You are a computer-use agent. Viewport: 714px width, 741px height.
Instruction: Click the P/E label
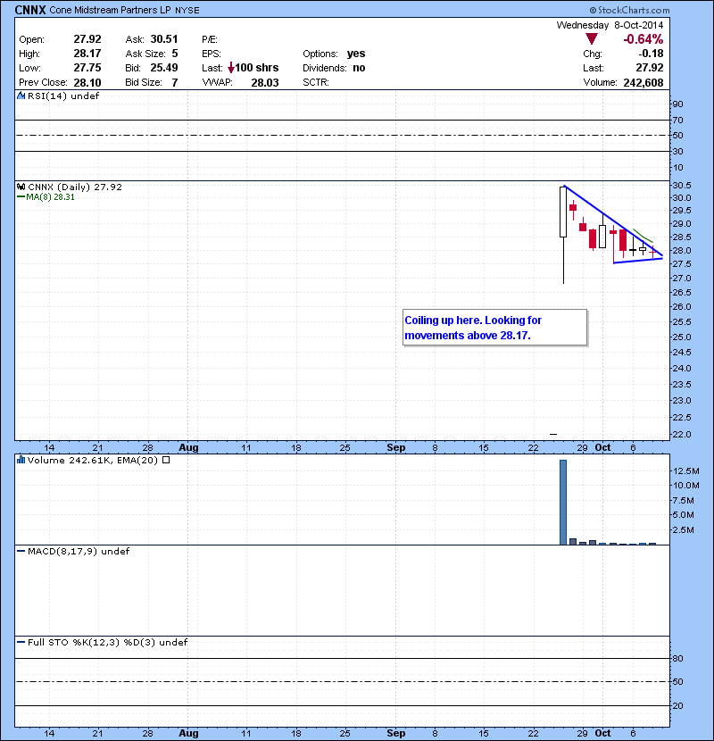pos(210,39)
